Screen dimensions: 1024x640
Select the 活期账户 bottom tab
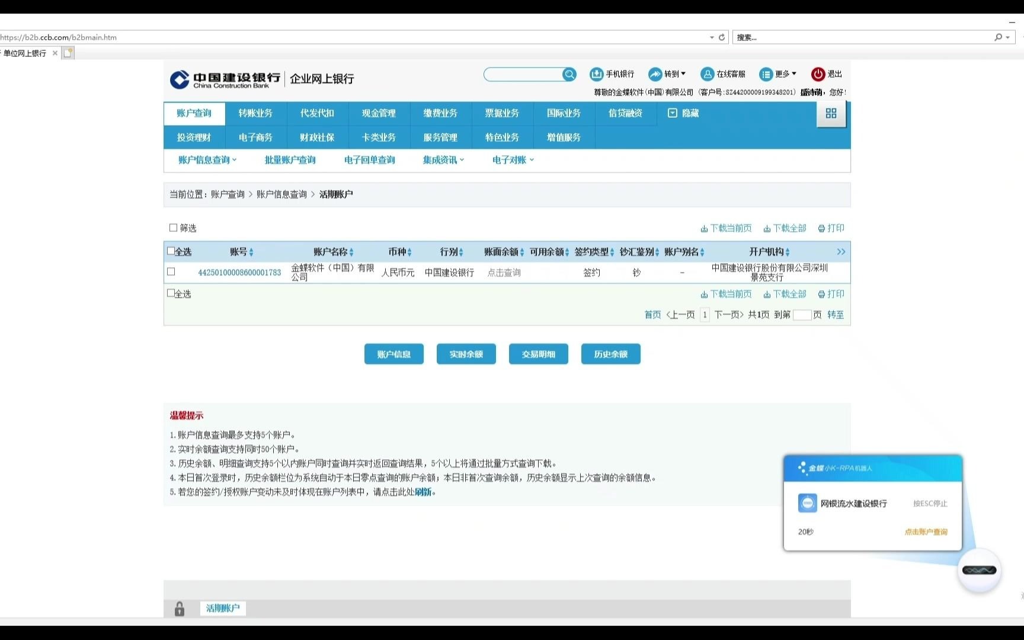tap(223, 608)
